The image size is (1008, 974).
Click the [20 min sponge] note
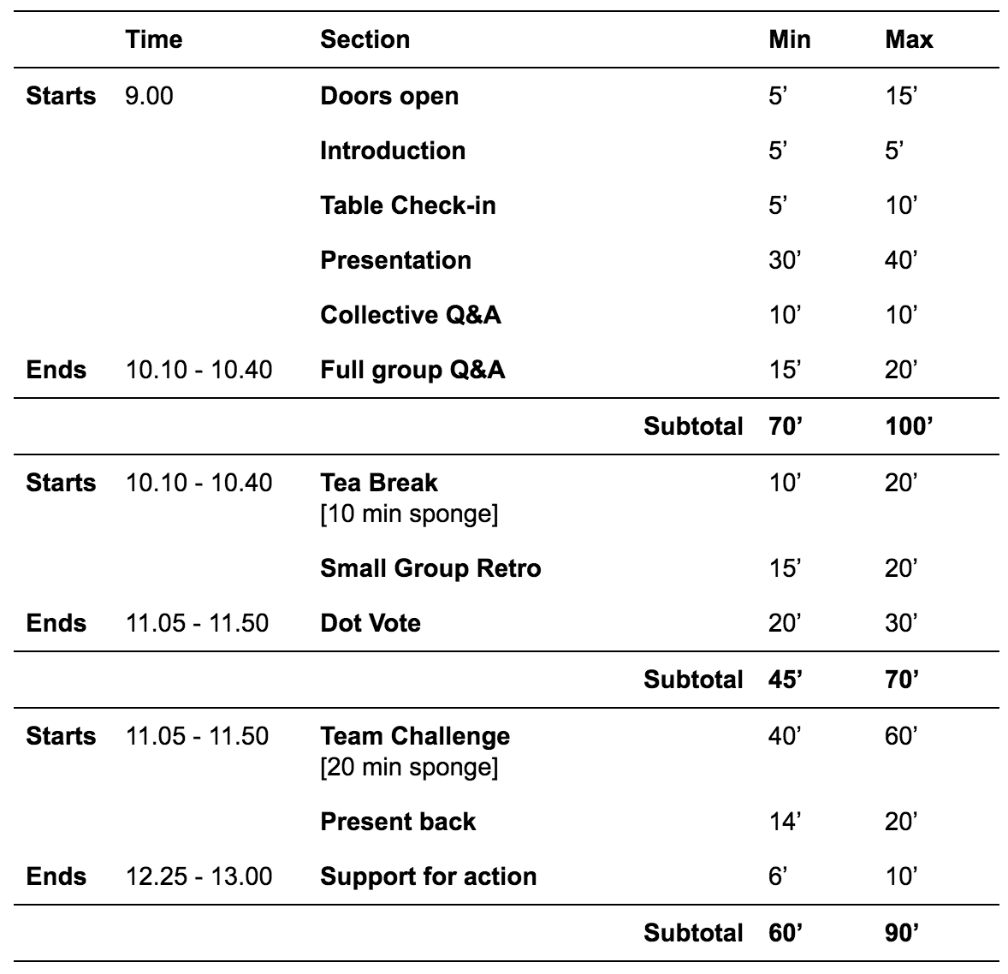[410, 768]
